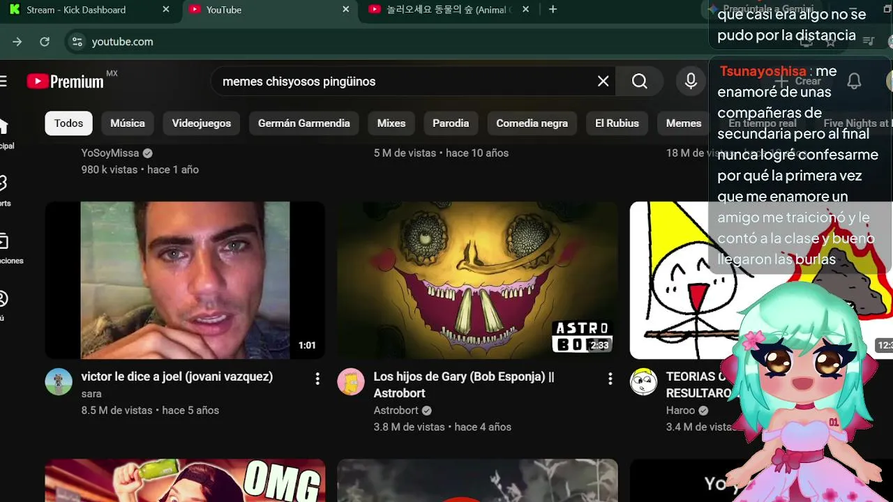Visit the Haroo channel name link

(680, 411)
